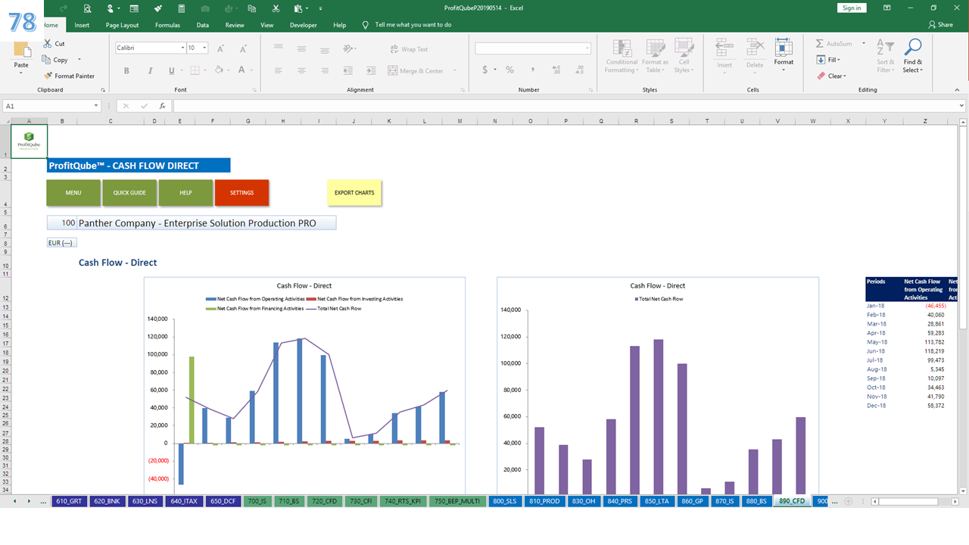Click the Cut scissors icon in Clipboard

[x=48, y=44]
